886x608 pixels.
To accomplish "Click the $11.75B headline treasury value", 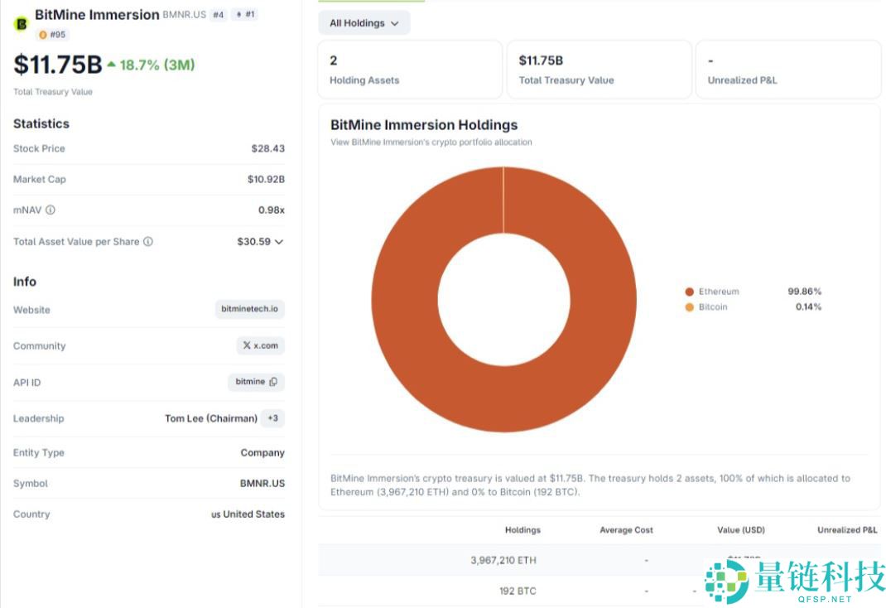I will tap(58, 65).
